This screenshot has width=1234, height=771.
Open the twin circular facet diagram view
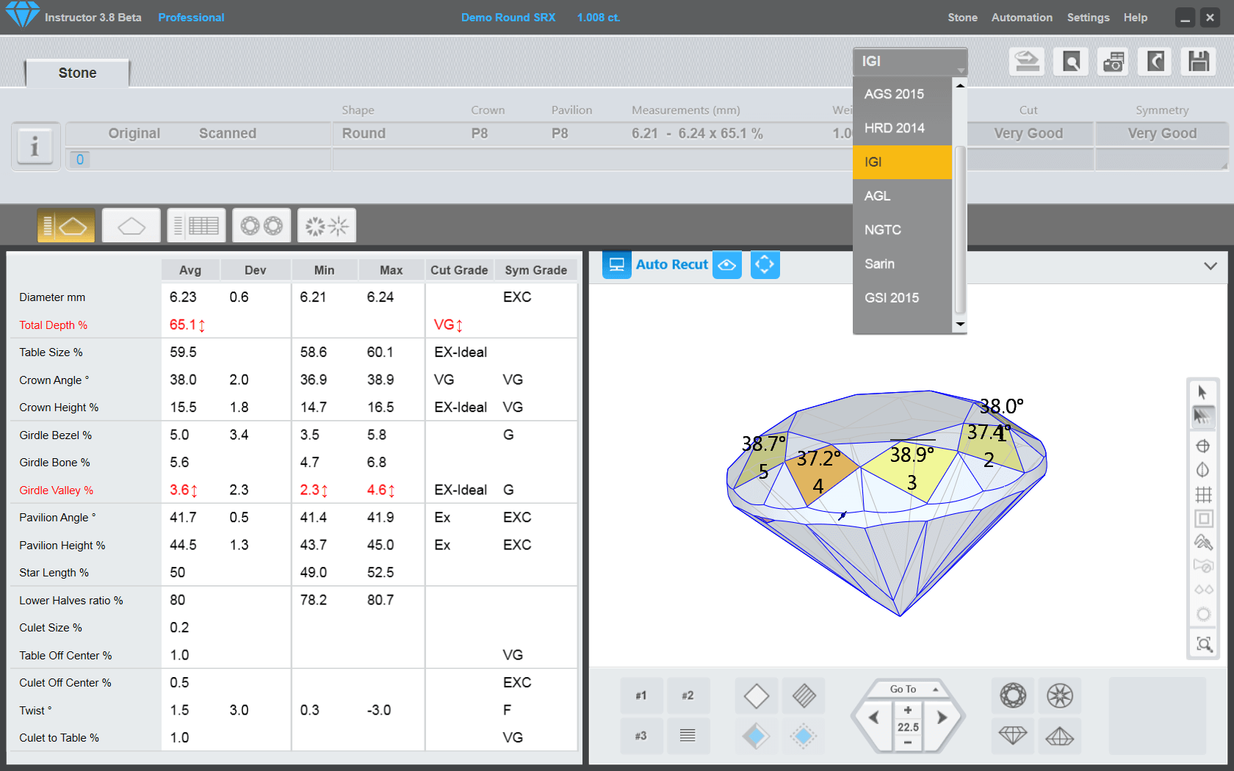coord(261,225)
